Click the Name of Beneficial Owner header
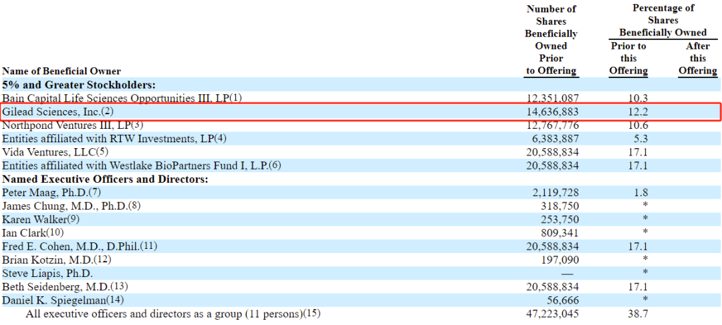 point(62,71)
